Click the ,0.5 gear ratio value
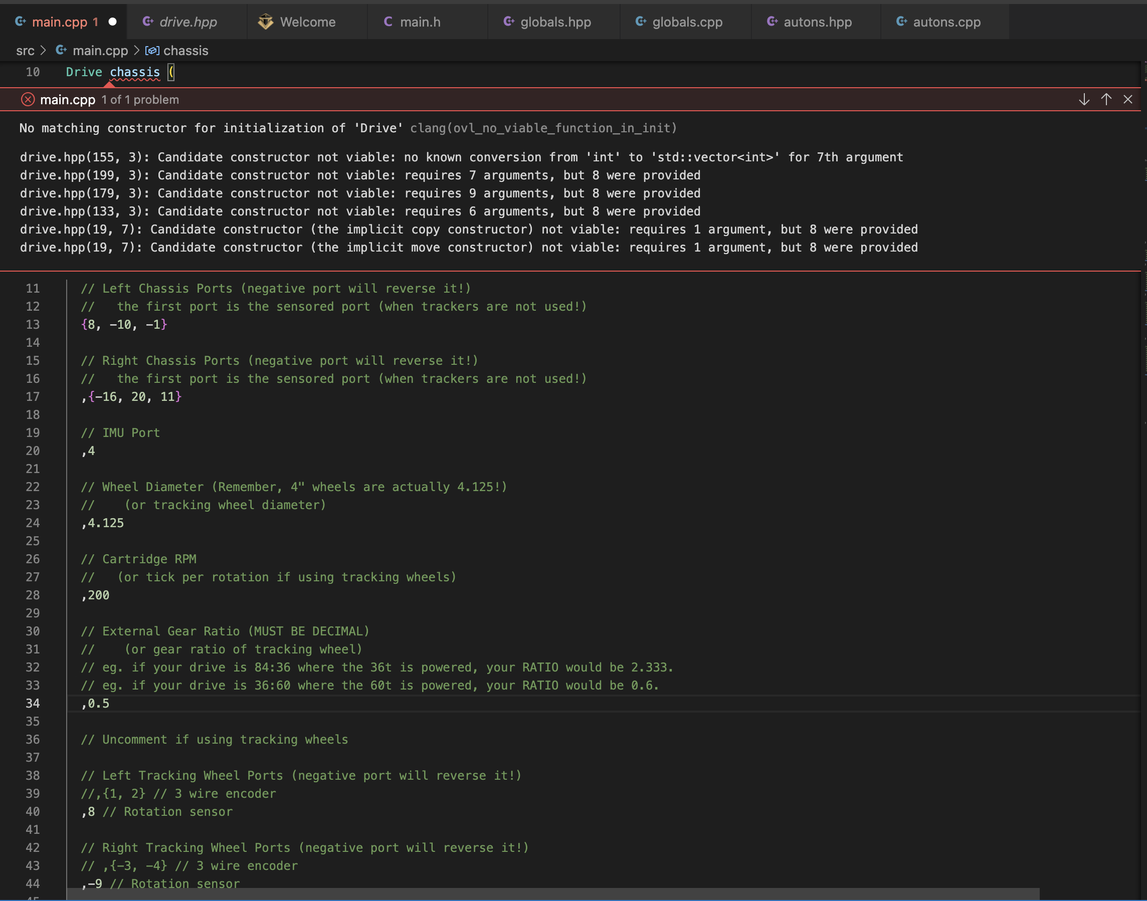The height and width of the screenshot is (901, 1147). 95,703
